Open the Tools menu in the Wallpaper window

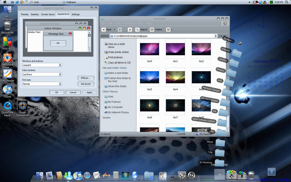click(x=140, y=23)
